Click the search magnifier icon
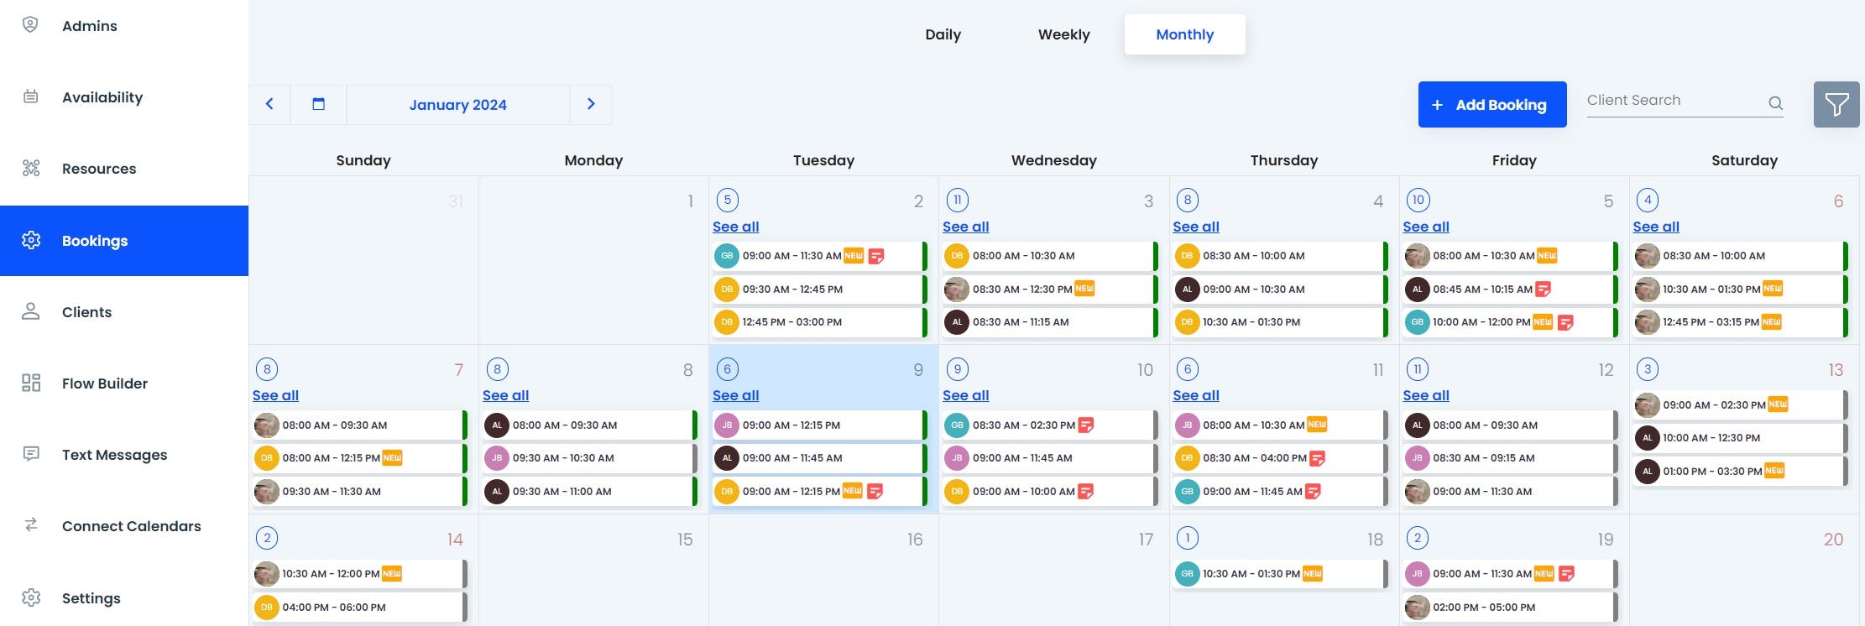The width and height of the screenshot is (1865, 626). click(1775, 103)
